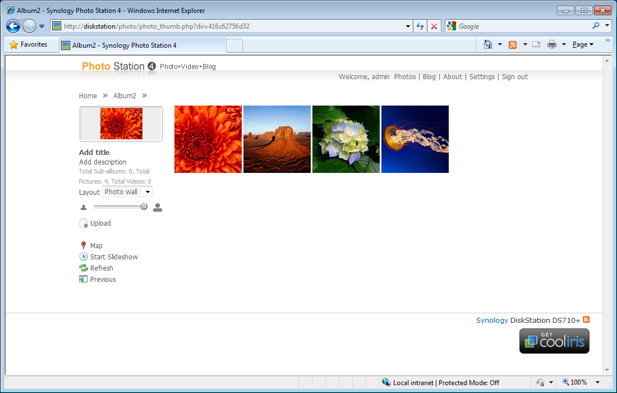Open the hydrangea flower photo
Image resolution: width=617 pixels, height=393 pixels.
346,139
